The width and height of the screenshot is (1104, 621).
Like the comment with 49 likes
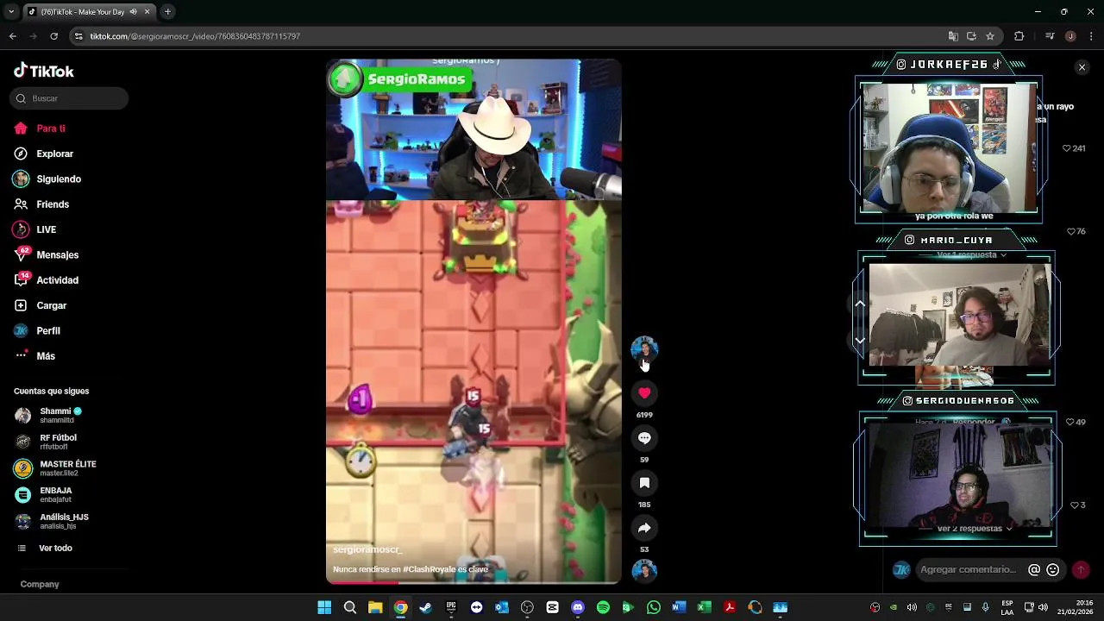pos(1071,422)
